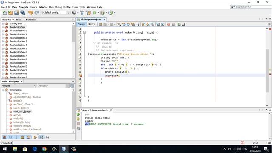Toggle Show Fields filter in Navigator toolbar
272x153 pixels.
coord(11,137)
